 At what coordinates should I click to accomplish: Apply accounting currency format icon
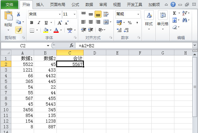click(x=119, y=23)
